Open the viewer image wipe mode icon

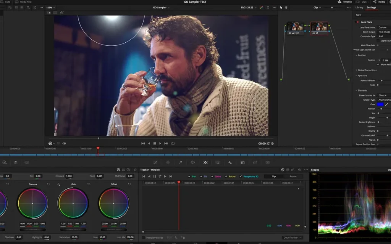click(x=49, y=13)
